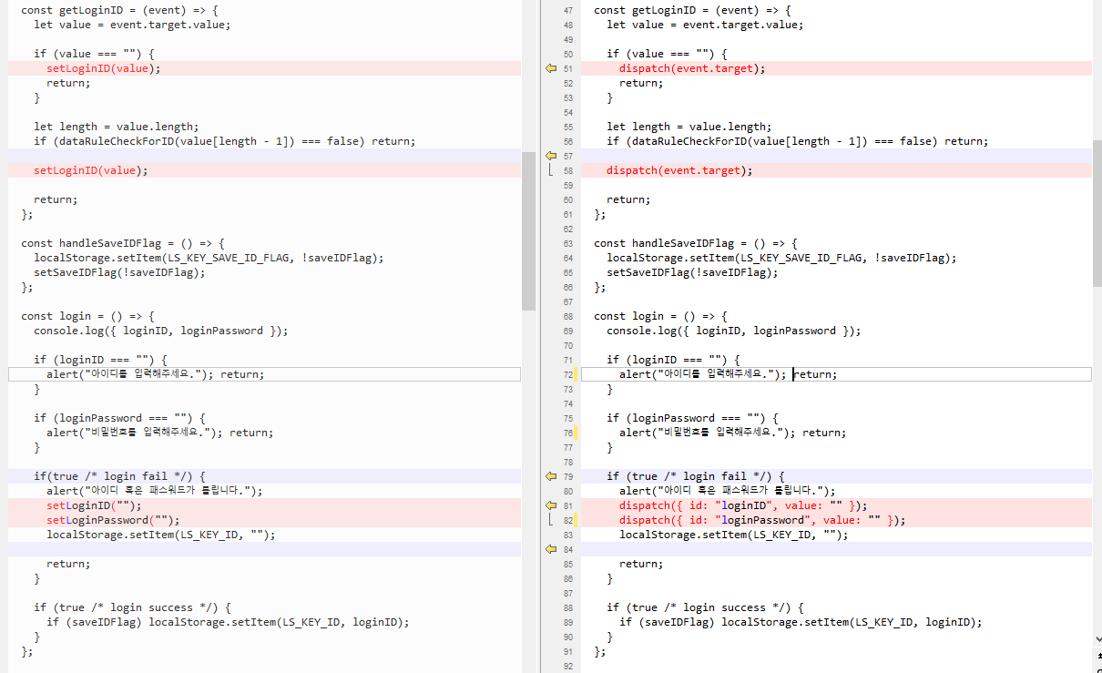Click the left pane vertical scrollbar thumb
The width and height of the screenshot is (1102, 673).
tap(528, 230)
